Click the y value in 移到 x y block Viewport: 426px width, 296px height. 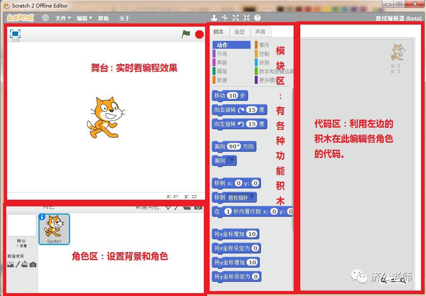[x=255, y=183]
